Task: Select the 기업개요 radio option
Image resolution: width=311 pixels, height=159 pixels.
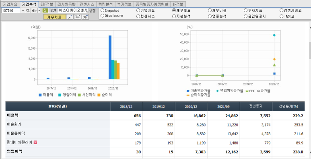Action: pyautogui.click(x=138, y=10)
